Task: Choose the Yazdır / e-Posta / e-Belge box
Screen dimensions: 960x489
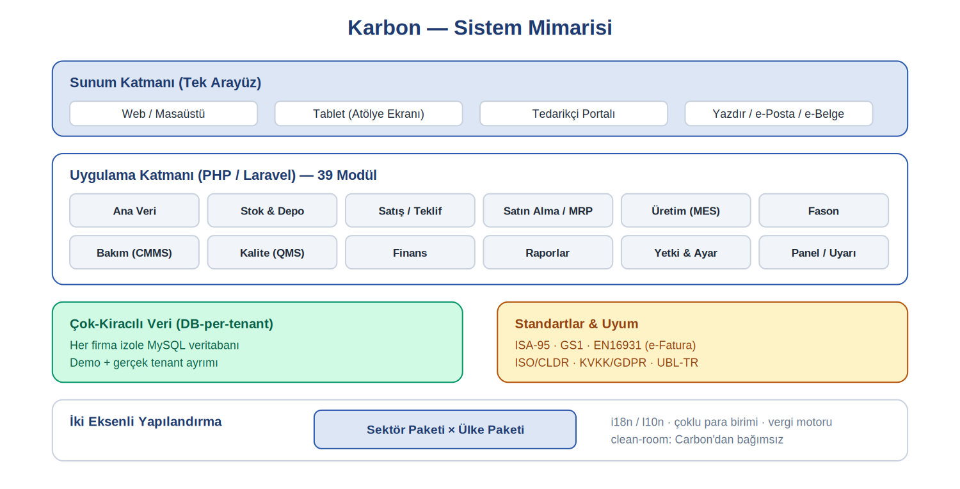Action: (x=779, y=113)
